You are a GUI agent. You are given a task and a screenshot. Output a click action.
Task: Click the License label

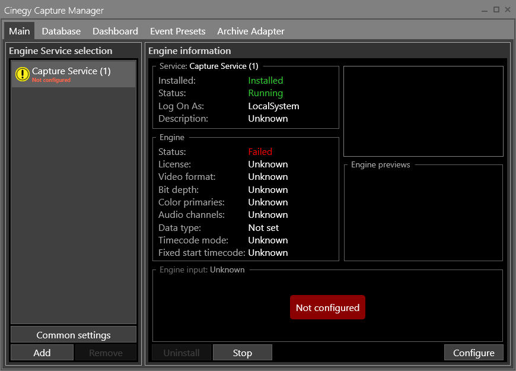coord(174,164)
